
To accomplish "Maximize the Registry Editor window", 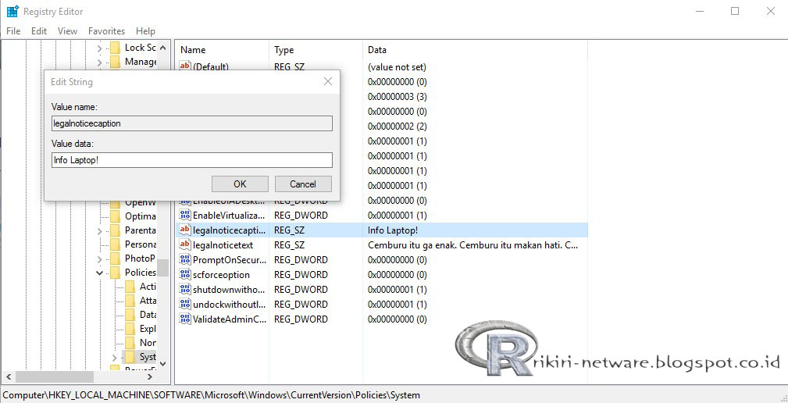I will pos(735,11).
